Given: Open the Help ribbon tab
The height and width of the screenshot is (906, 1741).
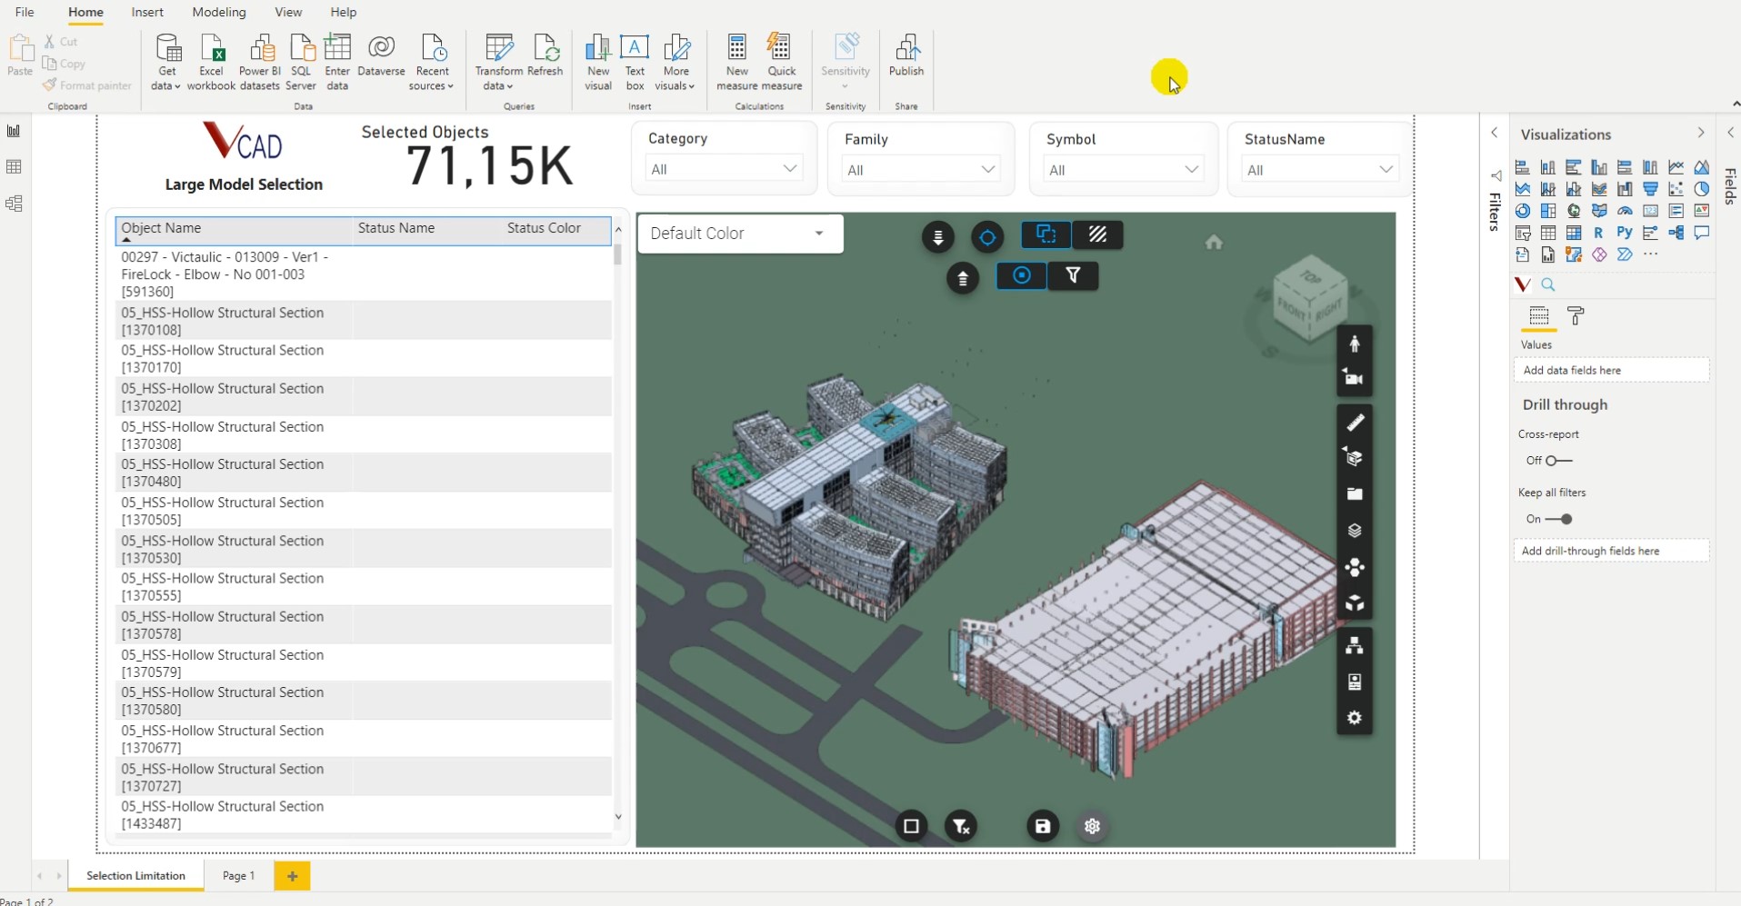Looking at the screenshot, I should 344,12.
